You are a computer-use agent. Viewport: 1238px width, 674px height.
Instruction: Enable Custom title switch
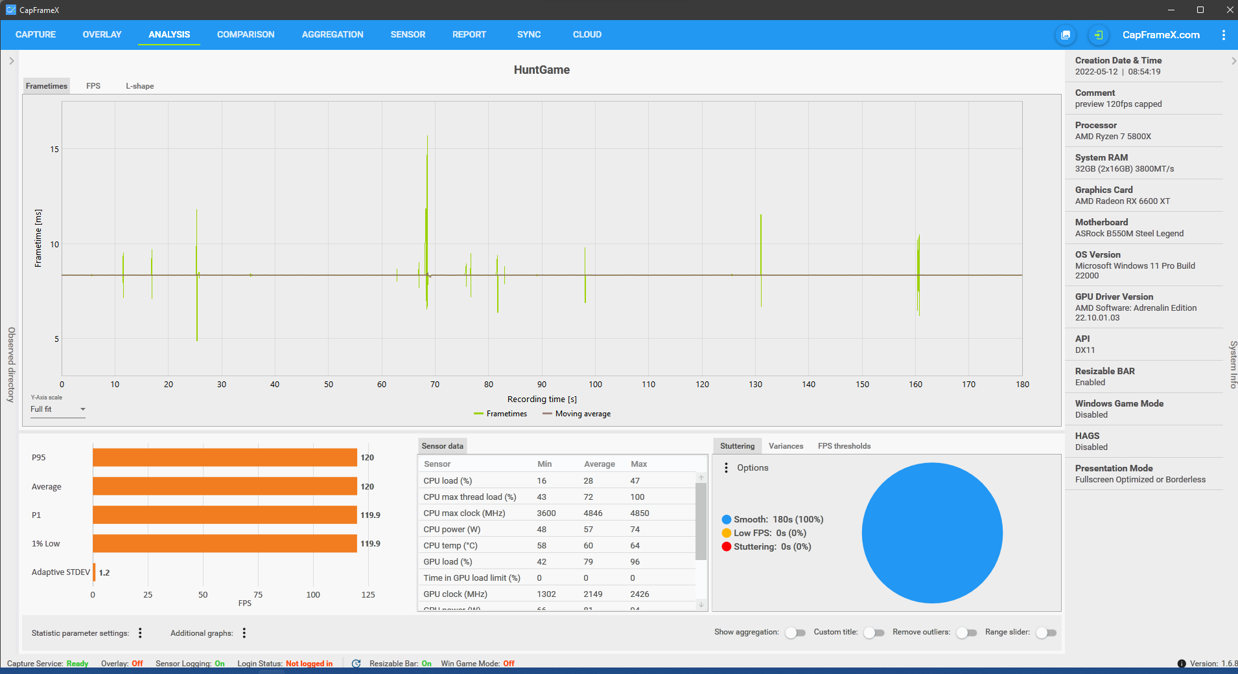(x=874, y=633)
